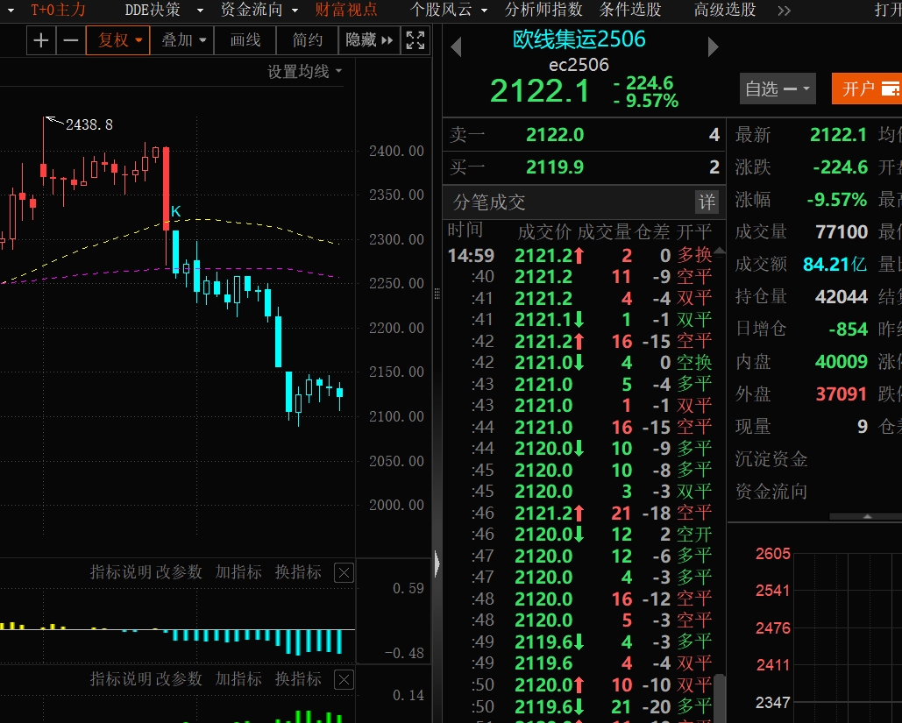The height and width of the screenshot is (723, 902).
Task: Expand quote details panel up arrow
Action: (x=868, y=516)
